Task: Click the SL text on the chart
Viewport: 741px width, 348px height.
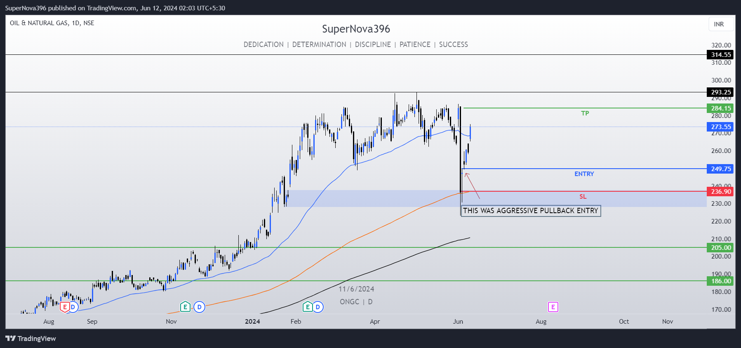Action: pyautogui.click(x=583, y=197)
